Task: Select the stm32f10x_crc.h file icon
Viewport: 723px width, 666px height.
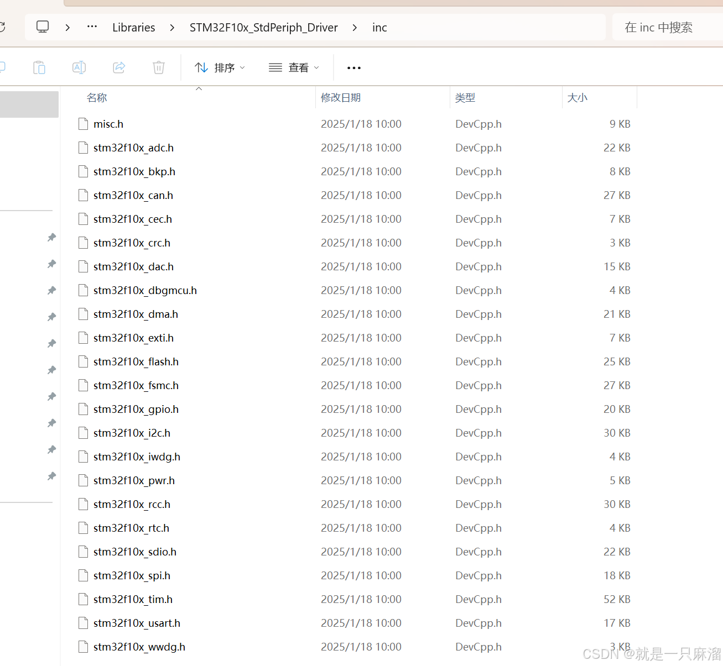Action: [84, 243]
